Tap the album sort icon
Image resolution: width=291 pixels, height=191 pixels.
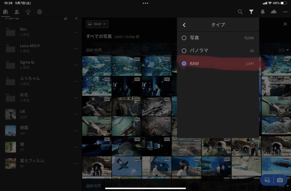[66, 18]
